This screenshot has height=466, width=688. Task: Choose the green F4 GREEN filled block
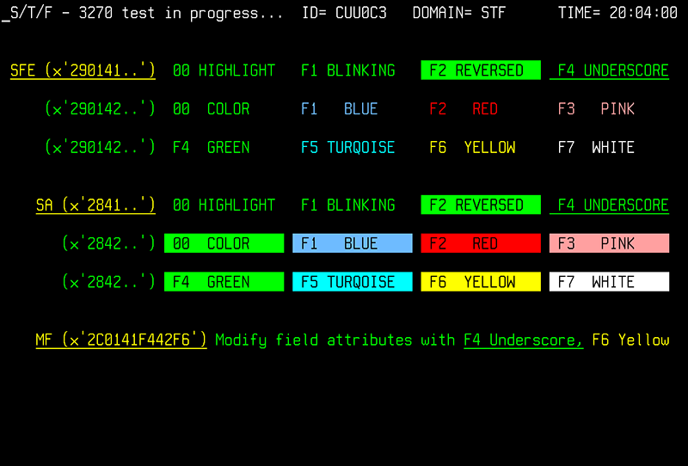224,282
